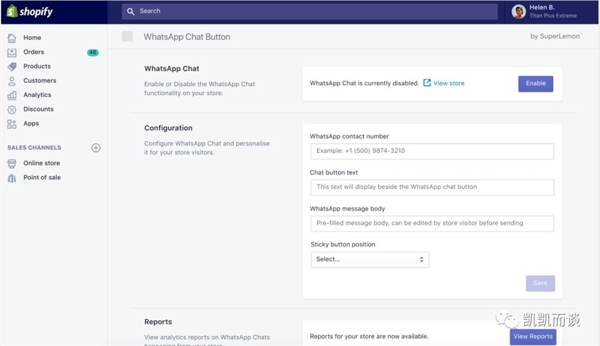
Task: Click the SALES CHANNELS heading
Action: 34,147
